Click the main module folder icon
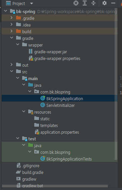Image resolution: width=122 pixels, height=190 pixels. 25,78
